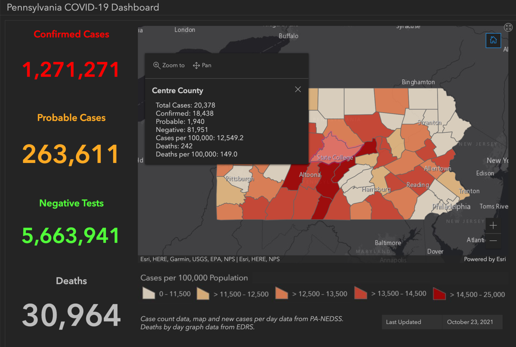The height and width of the screenshot is (347, 516).
Task: Click the Last Updated label
Action: tap(403, 322)
